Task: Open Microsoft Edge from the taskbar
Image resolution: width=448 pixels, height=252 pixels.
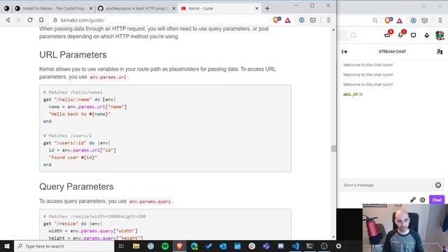Action: click(194, 246)
